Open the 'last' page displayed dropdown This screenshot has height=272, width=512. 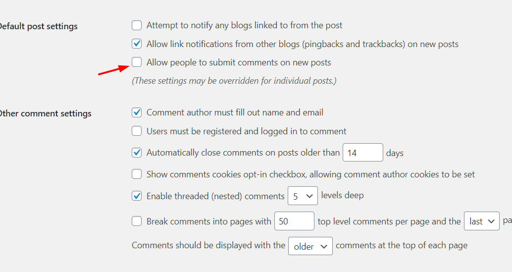tap(482, 221)
